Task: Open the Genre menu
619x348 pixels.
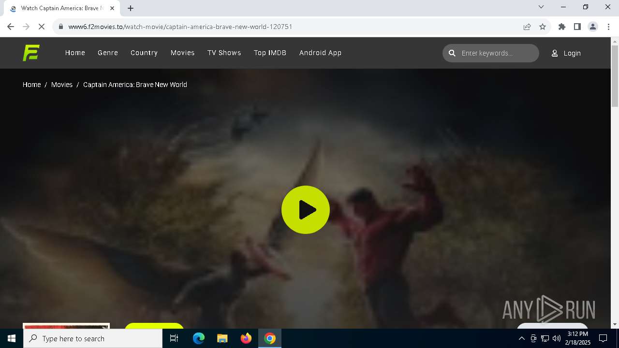Action: tap(108, 53)
